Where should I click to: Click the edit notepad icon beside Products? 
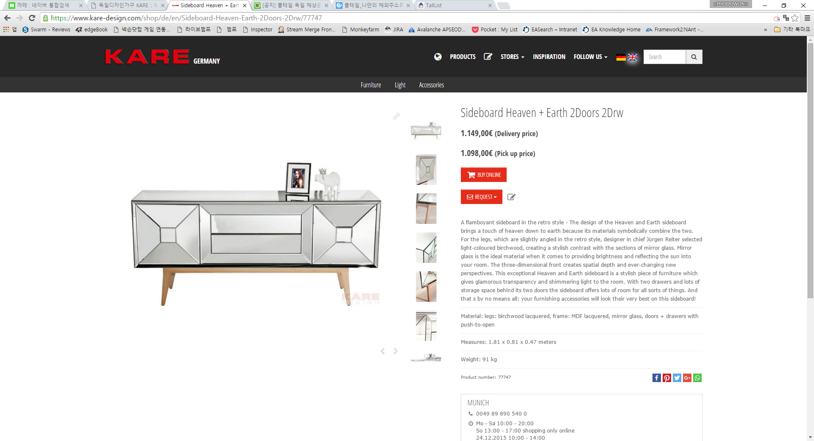pos(488,57)
